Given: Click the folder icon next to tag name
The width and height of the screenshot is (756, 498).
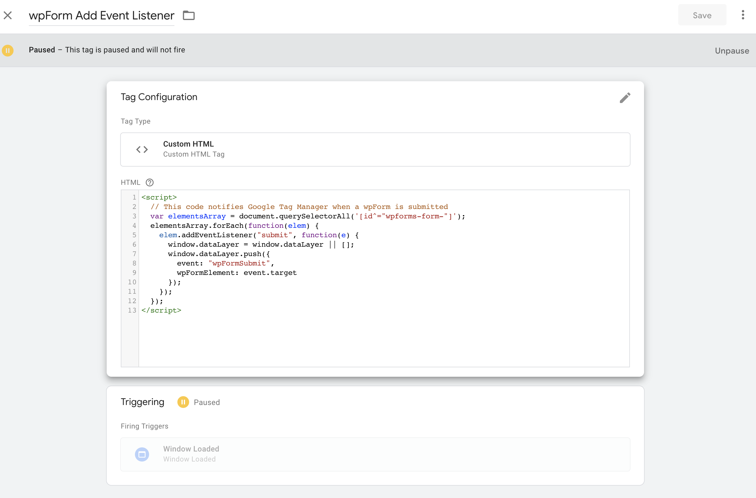Looking at the screenshot, I should coord(189,15).
